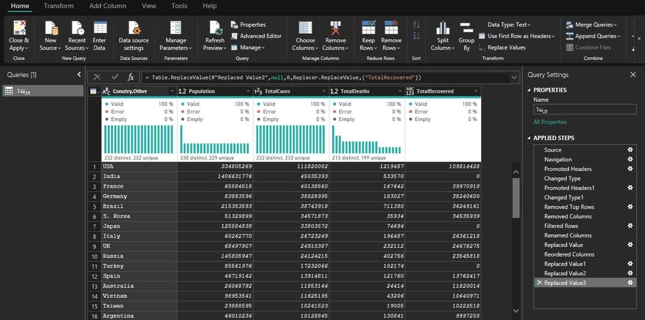The width and height of the screenshot is (645, 320).
Task: Collapse the Queries pane
Action: pos(79,75)
